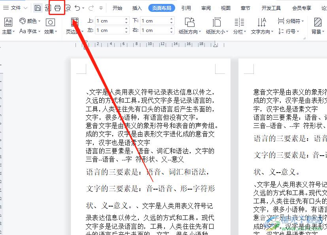
Task: Increase the 上 top margin with up arrow
Action: click(126, 19)
